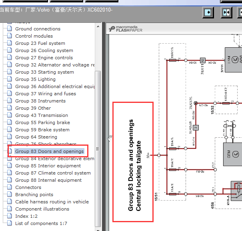Open Group 35 Lighting
Image resolution: width=242 pixels, height=231 pixels.
(35, 79)
